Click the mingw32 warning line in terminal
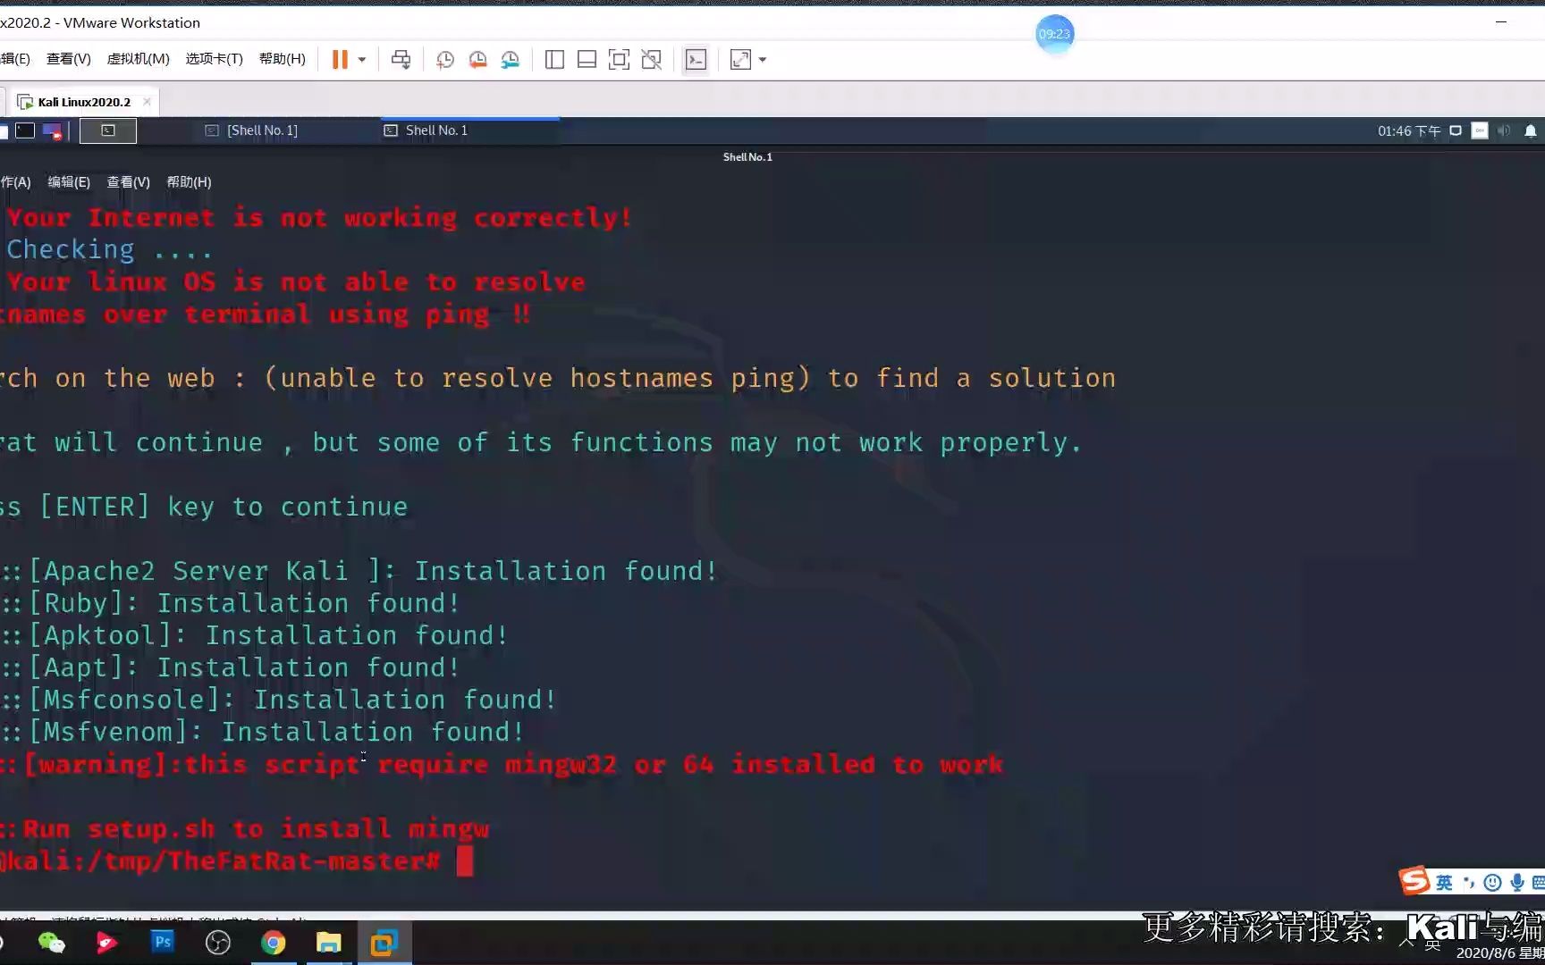Image resolution: width=1545 pixels, height=965 pixels. (502, 765)
